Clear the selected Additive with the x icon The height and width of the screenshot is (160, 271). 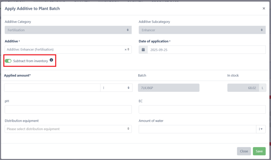[126, 50]
